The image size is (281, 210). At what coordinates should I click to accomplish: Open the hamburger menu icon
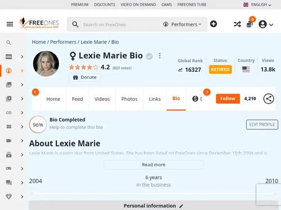tap(10, 24)
